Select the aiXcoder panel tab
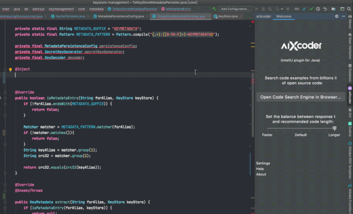The width and height of the screenshot is (353, 214). [x=264, y=17]
